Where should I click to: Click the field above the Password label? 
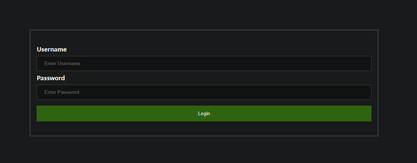coord(204,63)
